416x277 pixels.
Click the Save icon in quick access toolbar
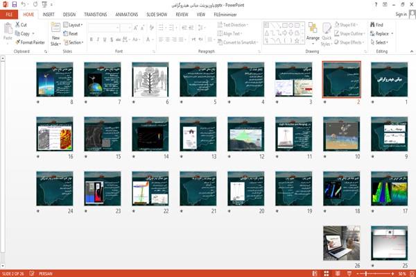[x=14, y=5]
